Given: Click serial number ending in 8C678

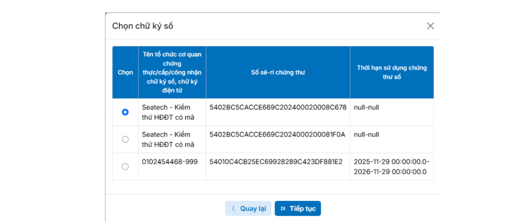Looking at the screenshot, I should (x=278, y=108).
